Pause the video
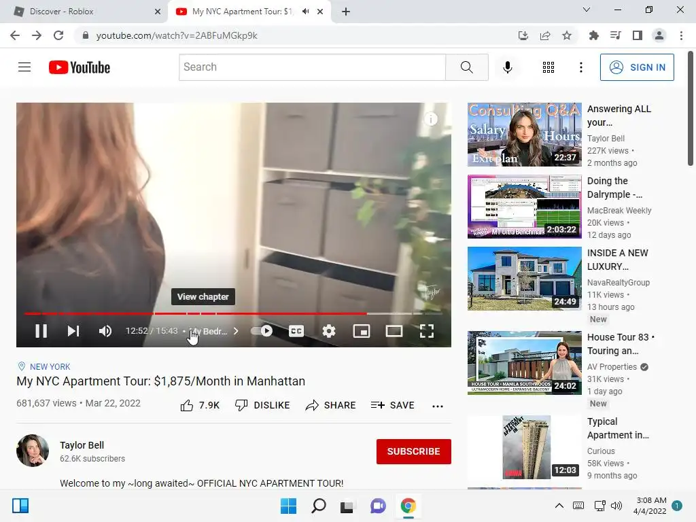 coord(41,331)
